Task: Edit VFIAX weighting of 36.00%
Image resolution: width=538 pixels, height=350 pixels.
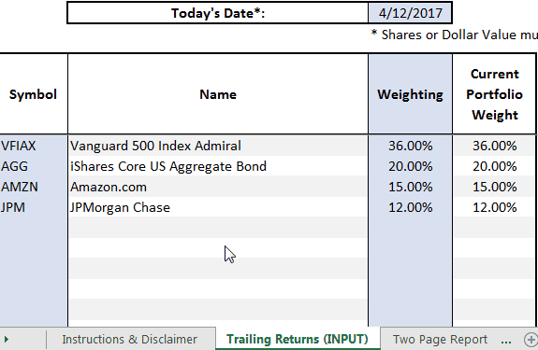Action: click(x=411, y=146)
